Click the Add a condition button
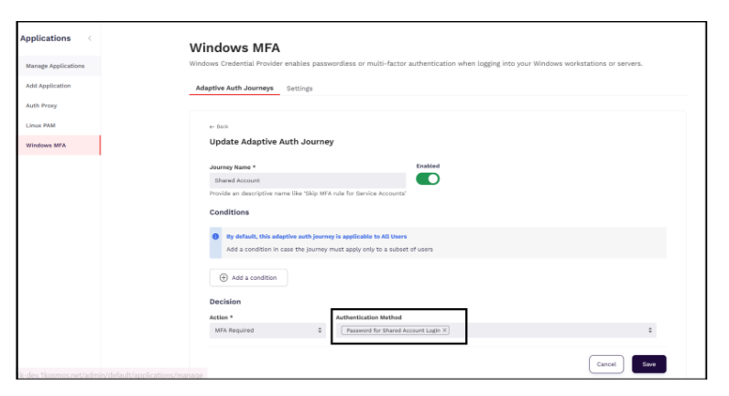The height and width of the screenshot is (396, 729). click(248, 277)
